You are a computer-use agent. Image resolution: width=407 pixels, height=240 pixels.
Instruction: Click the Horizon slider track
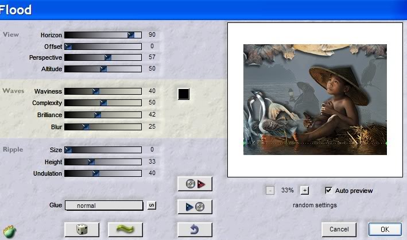click(x=103, y=35)
